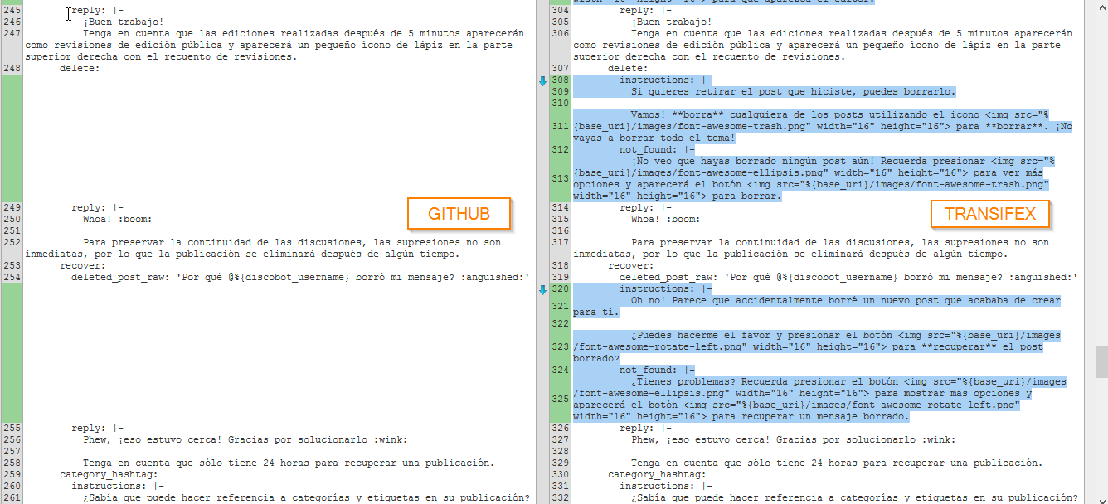
Task: Click line number 245 in the left pane
Action: pyautogui.click(x=12, y=11)
